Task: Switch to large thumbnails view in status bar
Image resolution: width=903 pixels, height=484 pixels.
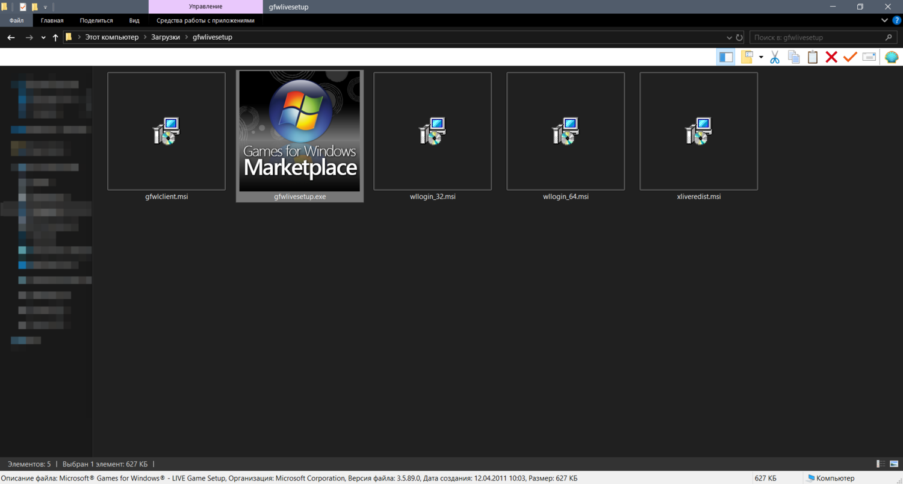Action: click(x=894, y=464)
